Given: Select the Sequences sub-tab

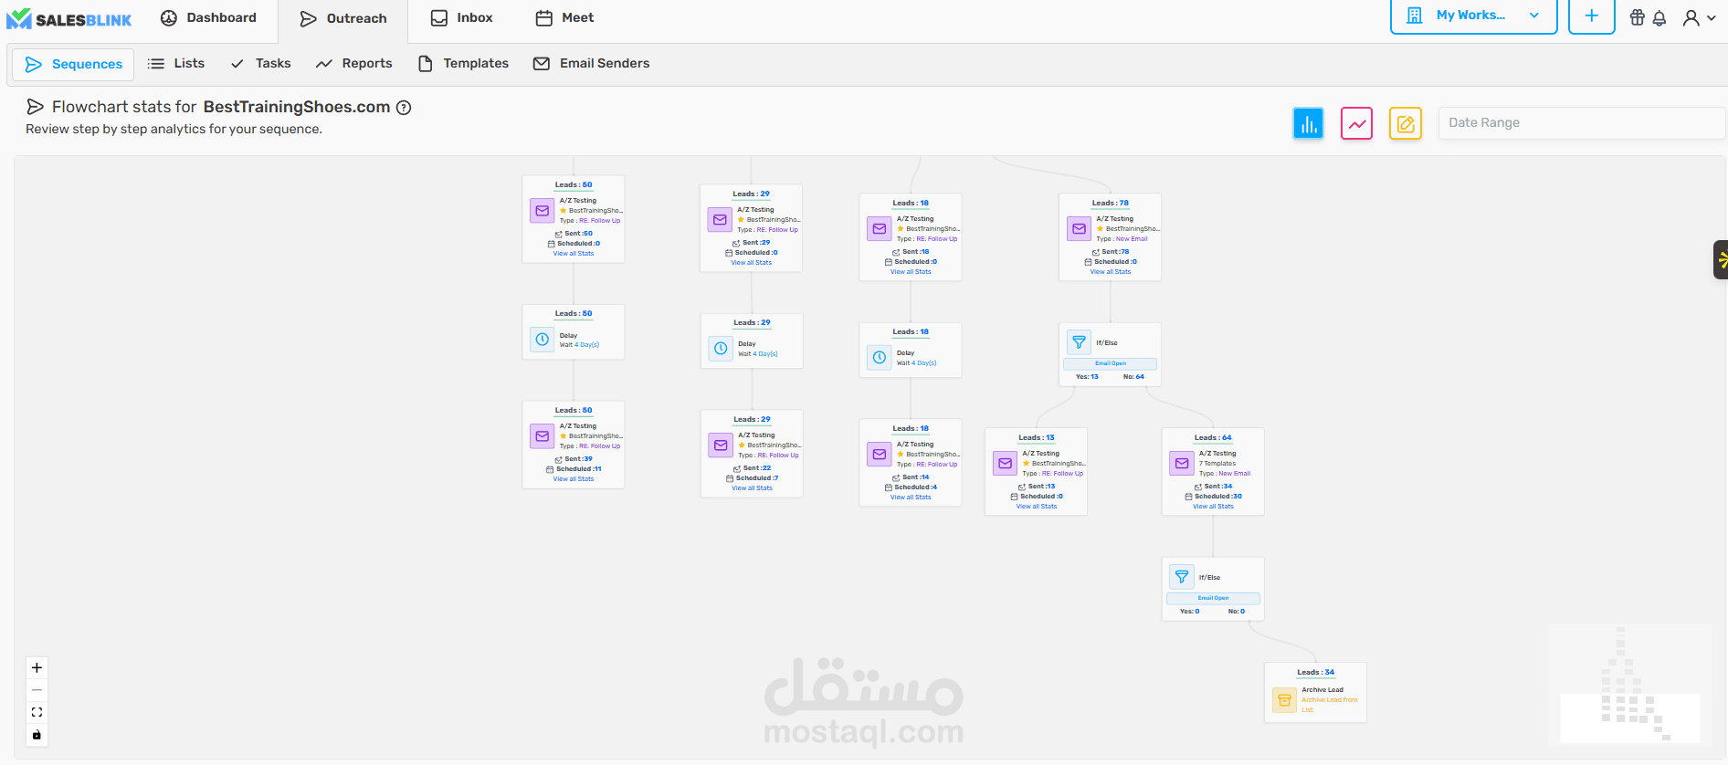Looking at the screenshot, I should pos(73,64).
